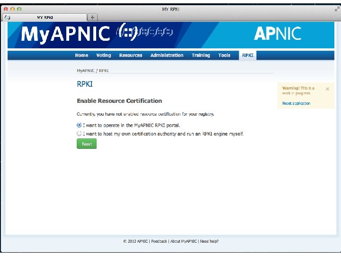Image resolution: width=341 pixels, height=256 pixels.
Task: Open the Feedback footer link
Action: (159, 241)
